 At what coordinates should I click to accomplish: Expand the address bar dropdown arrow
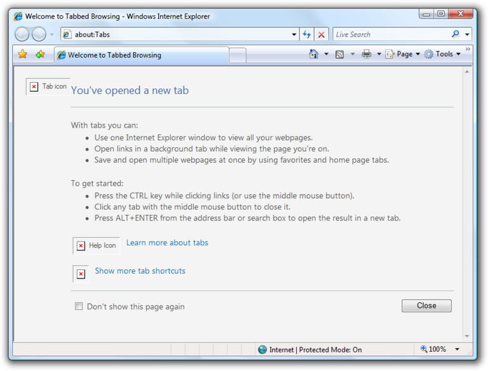click(294, 34)
